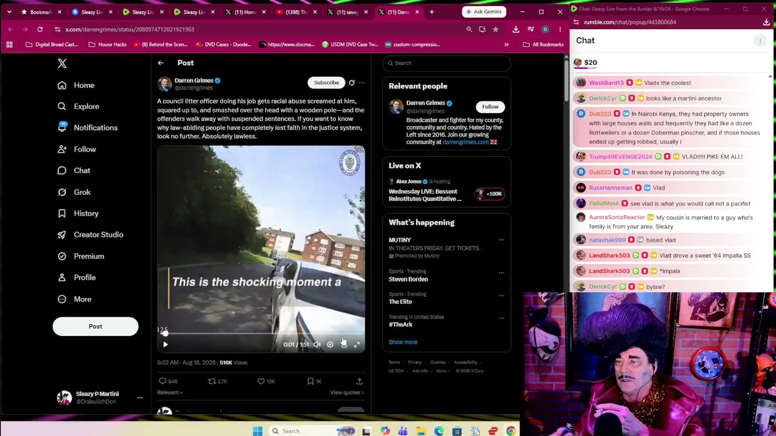Click Show more under What's happening

coord(403,342)
